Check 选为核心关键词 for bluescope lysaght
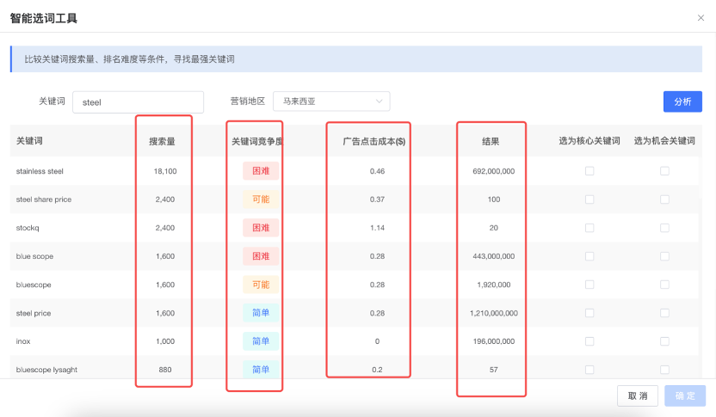Image resolution: width=716 pixels, height=417 pixels. click(x=589, y=370)
